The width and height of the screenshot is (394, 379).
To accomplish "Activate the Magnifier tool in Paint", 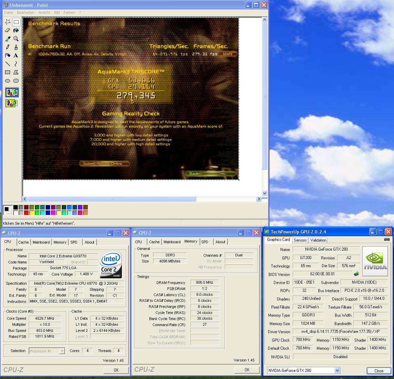I will point(16,39).
